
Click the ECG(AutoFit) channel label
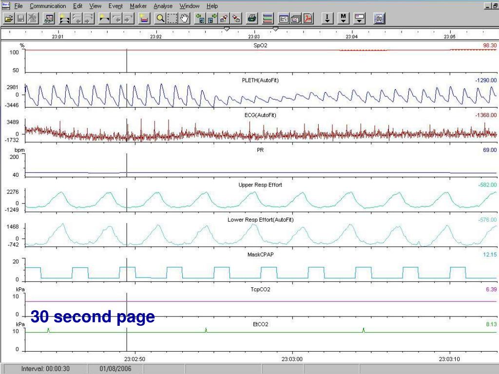pyautogui.click(x=260, y=115)
